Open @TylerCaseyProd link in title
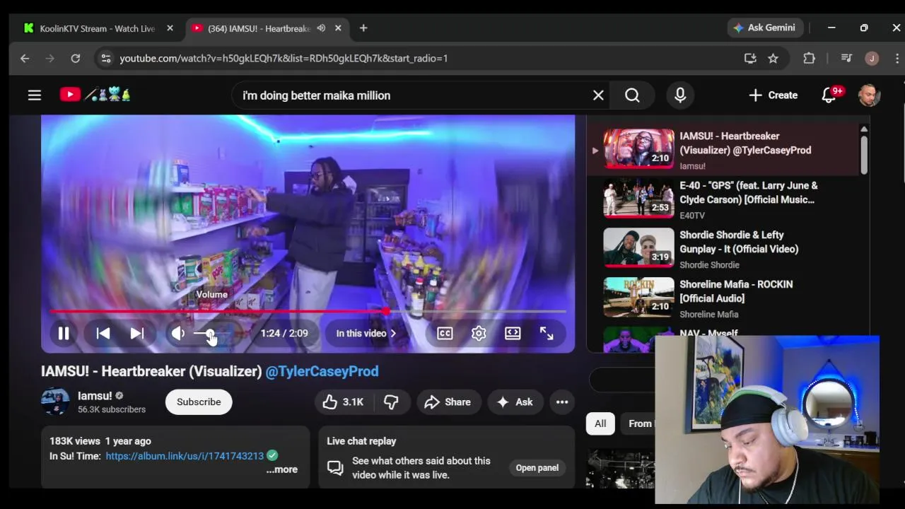This screenshot has width=905, height=509. (x=322, y=371)
